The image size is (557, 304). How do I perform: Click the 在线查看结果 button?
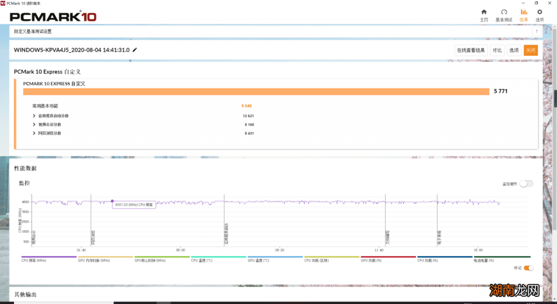coord(470,50)
